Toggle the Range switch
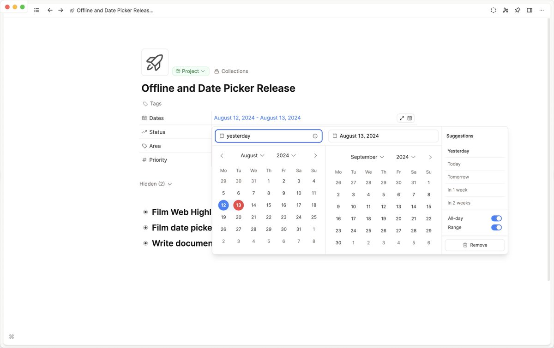This screenshot has height=348, width=554. pyautogui.click(x=496, y=227)
